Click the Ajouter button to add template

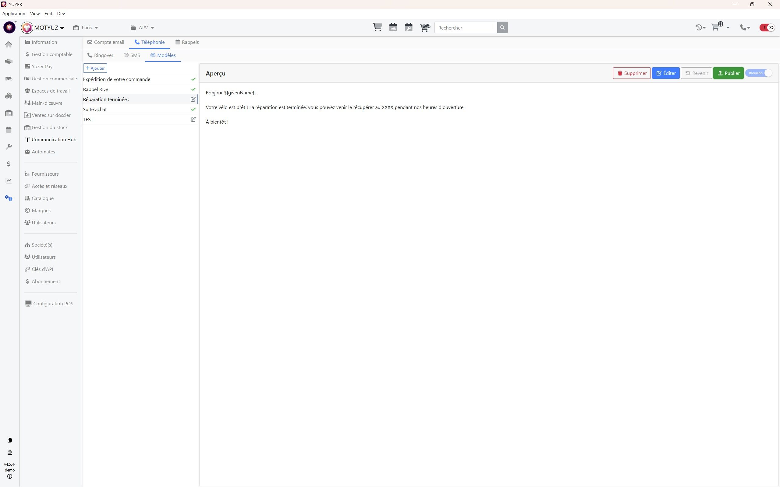(x=95, y=68)
